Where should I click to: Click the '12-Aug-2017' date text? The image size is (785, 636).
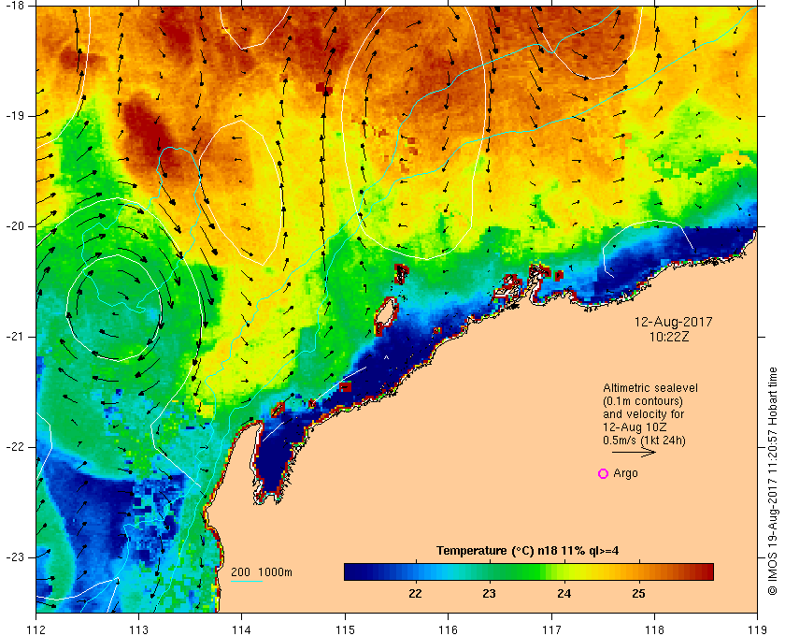(674, 322)
